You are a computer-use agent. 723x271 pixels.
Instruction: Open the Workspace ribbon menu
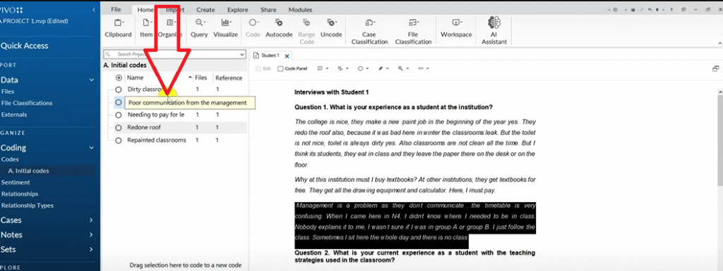click(456, 28)
